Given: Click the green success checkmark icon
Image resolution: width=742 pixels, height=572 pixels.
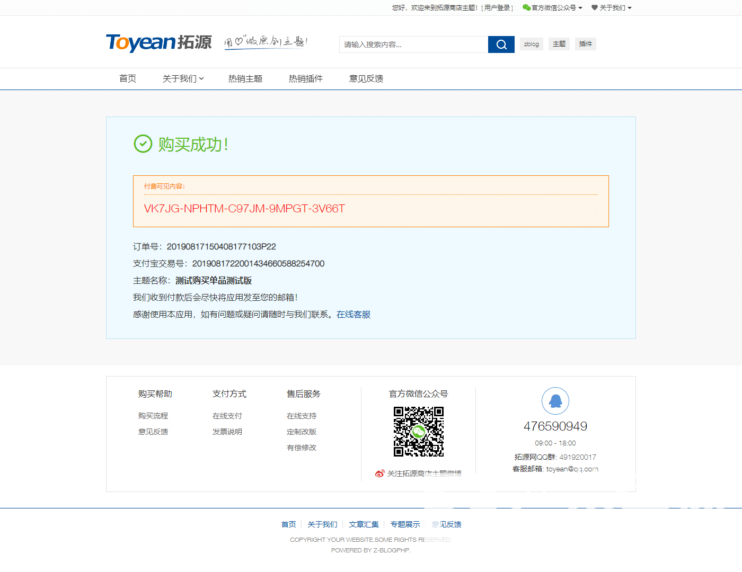Looking at the screenshot, I should click(143, 144).
